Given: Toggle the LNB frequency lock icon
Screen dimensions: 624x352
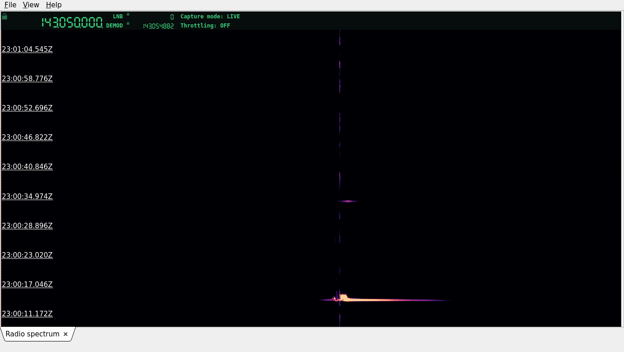Looking at the screenshot, I should [x=128, y=14].
